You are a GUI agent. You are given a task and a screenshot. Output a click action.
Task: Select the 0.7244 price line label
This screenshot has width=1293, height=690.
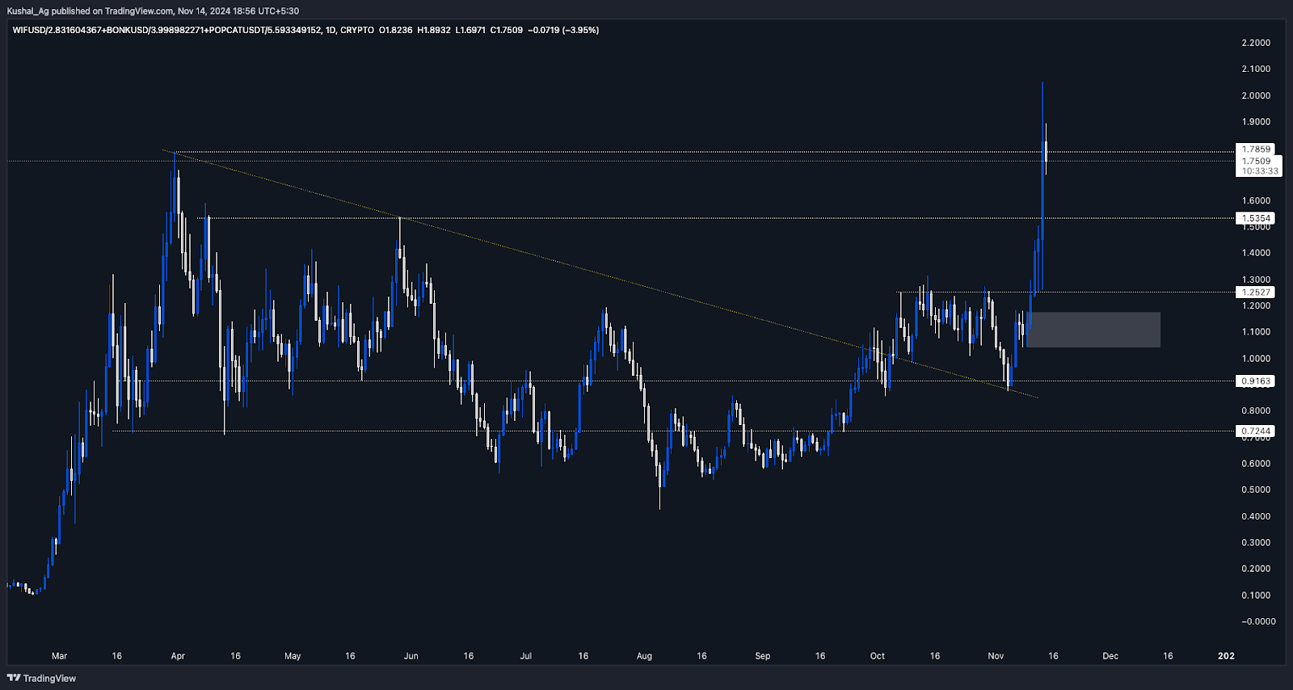coord(1257,431)
